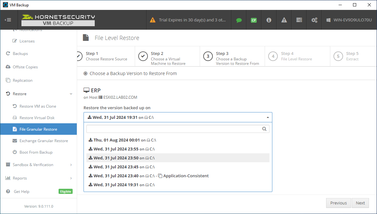Click the search magnifier in version dropdown
The width and height of the screenshot is (377, 214).
click(x=264, y=129)
